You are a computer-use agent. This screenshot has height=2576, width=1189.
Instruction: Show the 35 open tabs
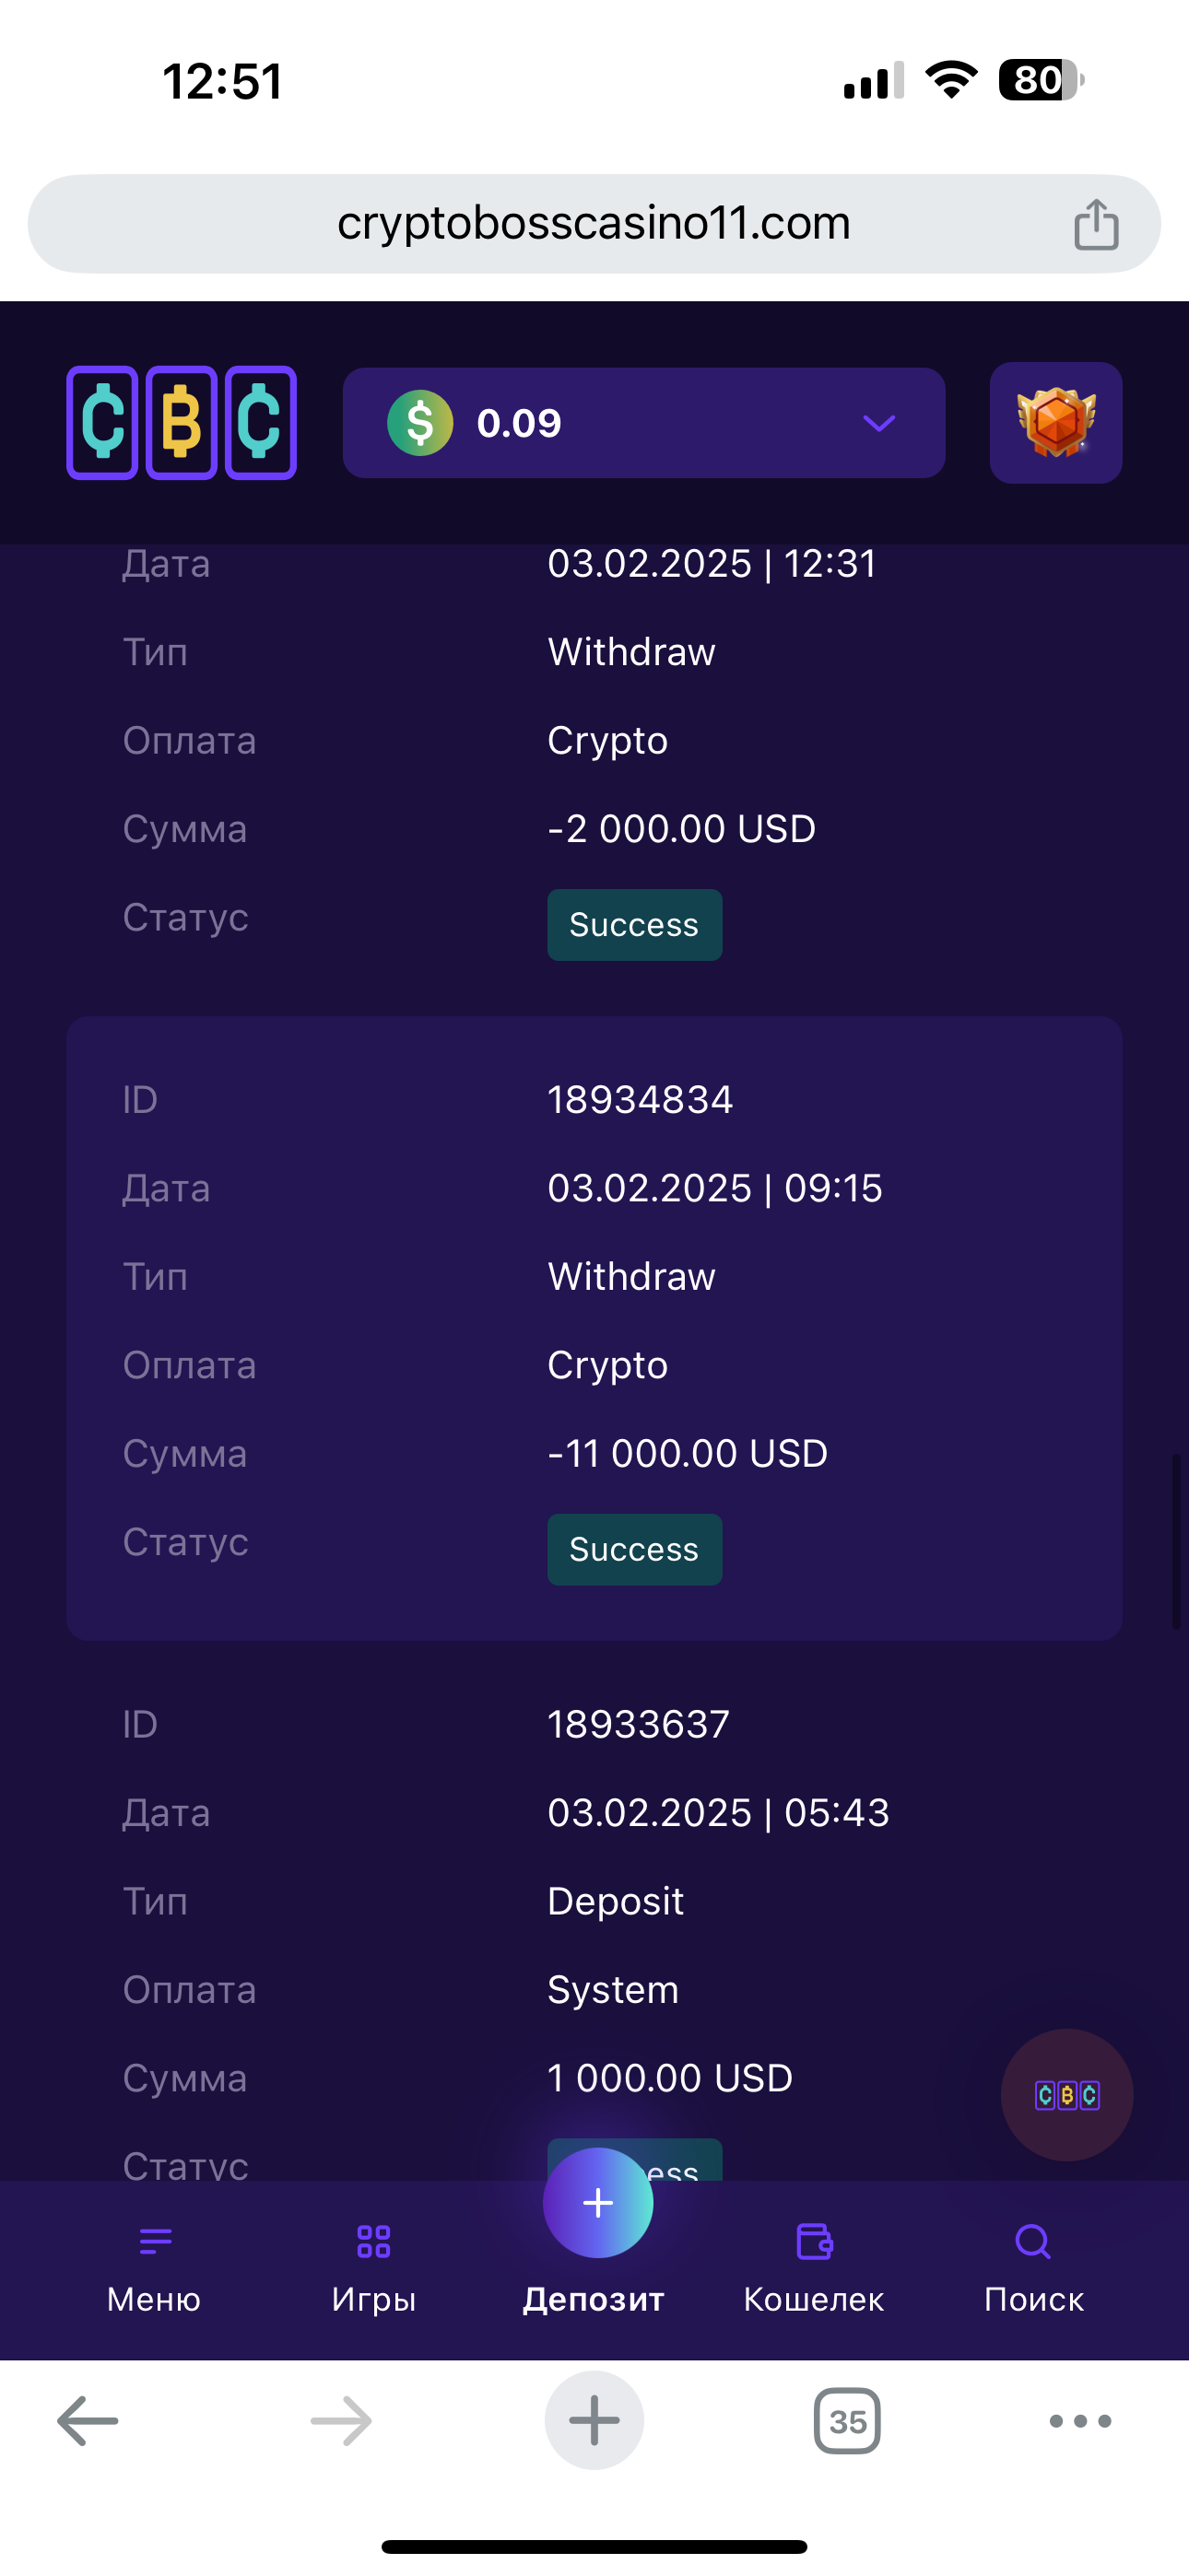(x=848, y=2421)
